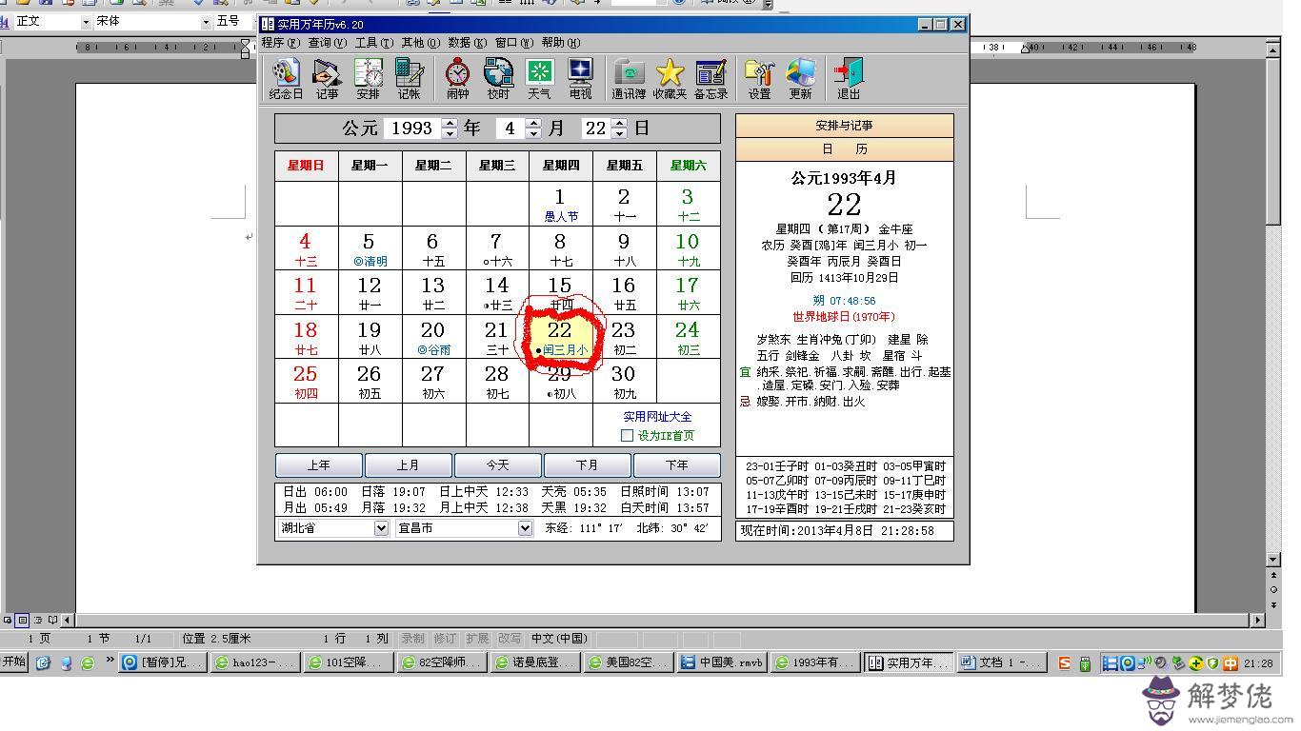Click the 今天 today button
Image resolution: width=1301 pixels, height=731 pixels.
(x=497, y=465)
